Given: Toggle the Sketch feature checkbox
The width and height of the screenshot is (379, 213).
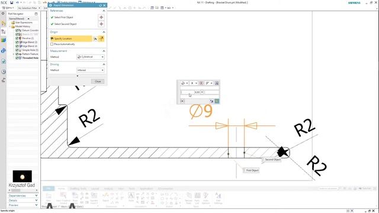Looking at the screenshot, I should 17,34.
